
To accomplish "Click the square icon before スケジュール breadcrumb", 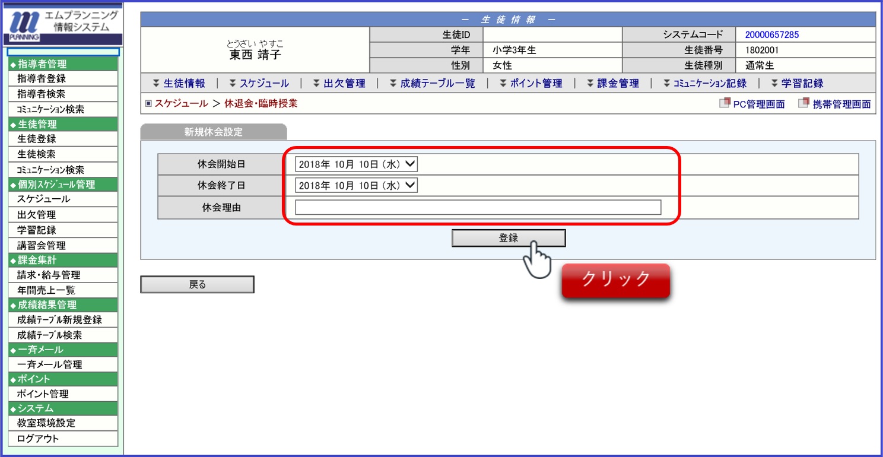I will click(148, 103).
